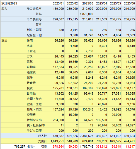Select 177,534 in 自動車 row

click(56, 67)
